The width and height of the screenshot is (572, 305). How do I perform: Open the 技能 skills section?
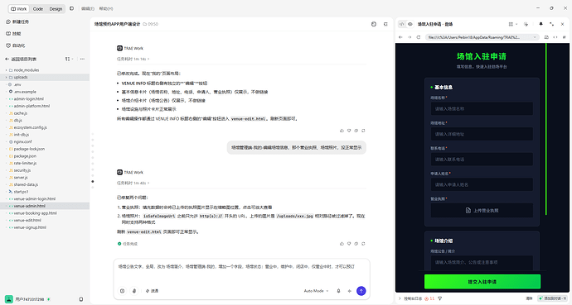(13, 33)
